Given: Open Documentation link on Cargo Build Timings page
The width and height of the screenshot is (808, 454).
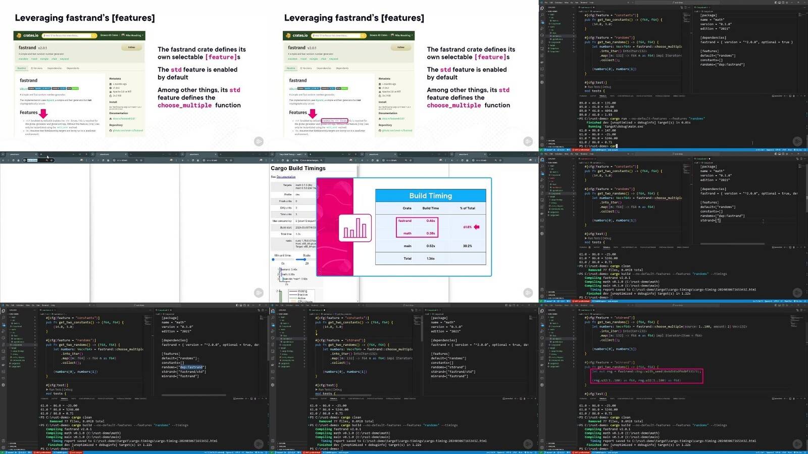Looking at the screenshot, I should click(286, 177).
